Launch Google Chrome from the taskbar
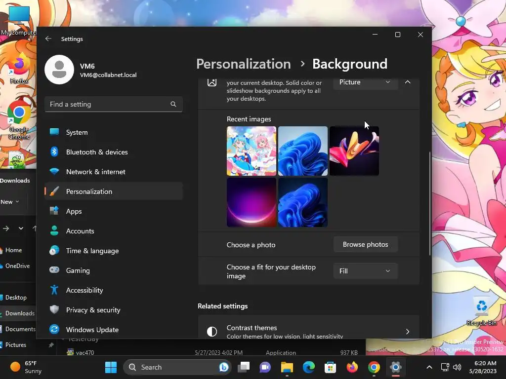 click(374, 367)
